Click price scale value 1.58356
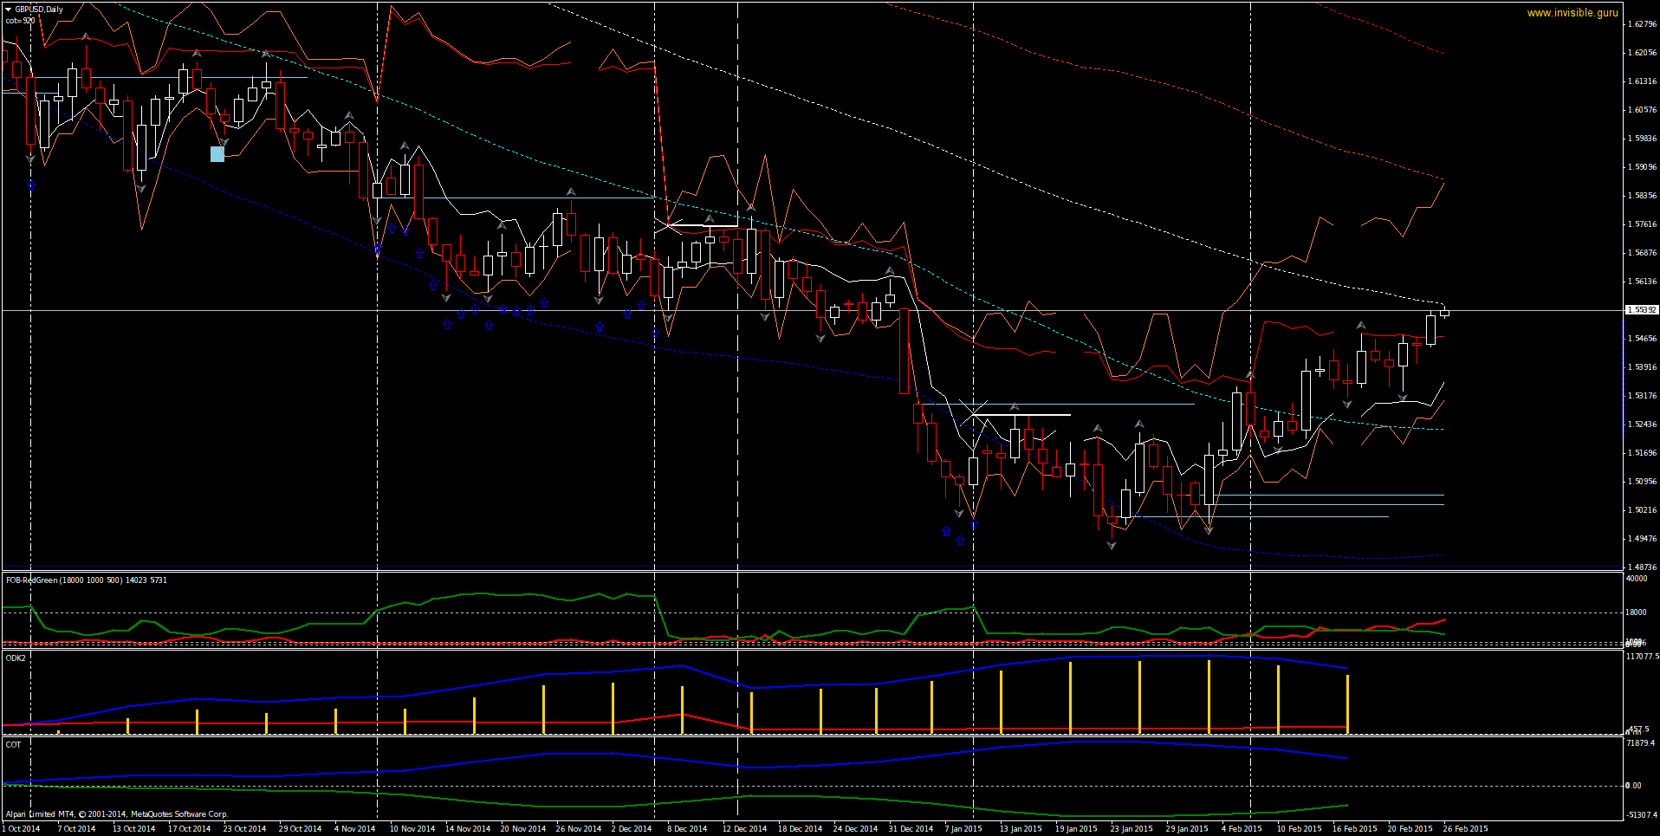This screenshot has height=836, width=1660. pos(1643,196)
